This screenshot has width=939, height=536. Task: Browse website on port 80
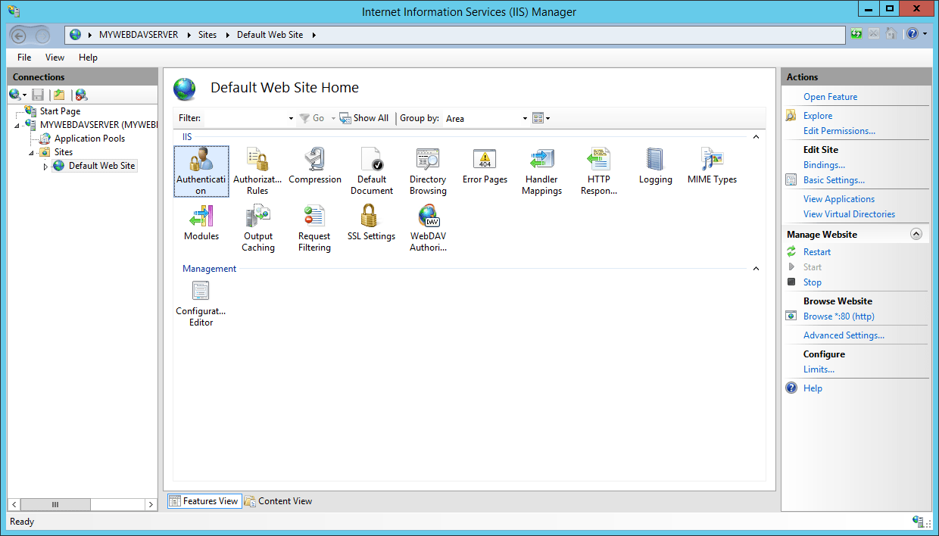coord(839,316)
